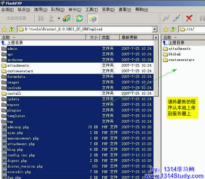Click the local pane bookmark star icon

(x=4, y=29)
